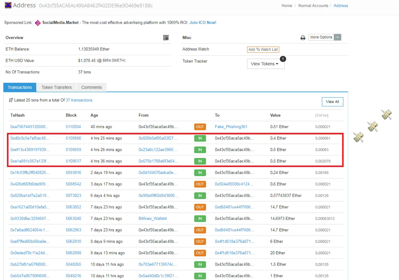
Task: Open the Bitfinex_Wallet4 sender link
Action: point(153,218)
